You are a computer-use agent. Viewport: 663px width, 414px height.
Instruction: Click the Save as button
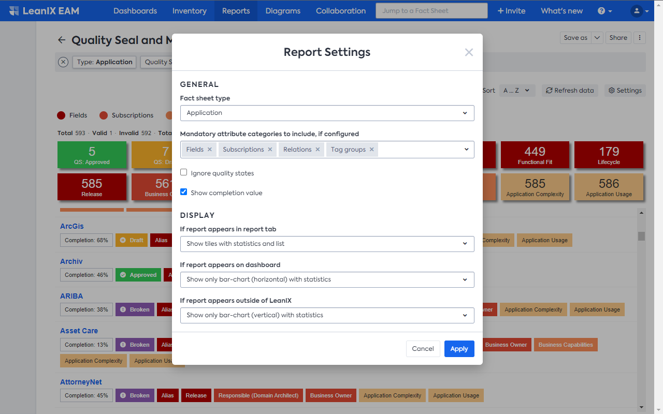tap(575, 38)
